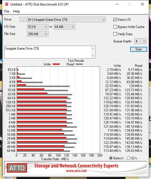Minimize the ATTO Disk Benchmark window
Viewport: 151px width, 179px height.
point(117,4)
